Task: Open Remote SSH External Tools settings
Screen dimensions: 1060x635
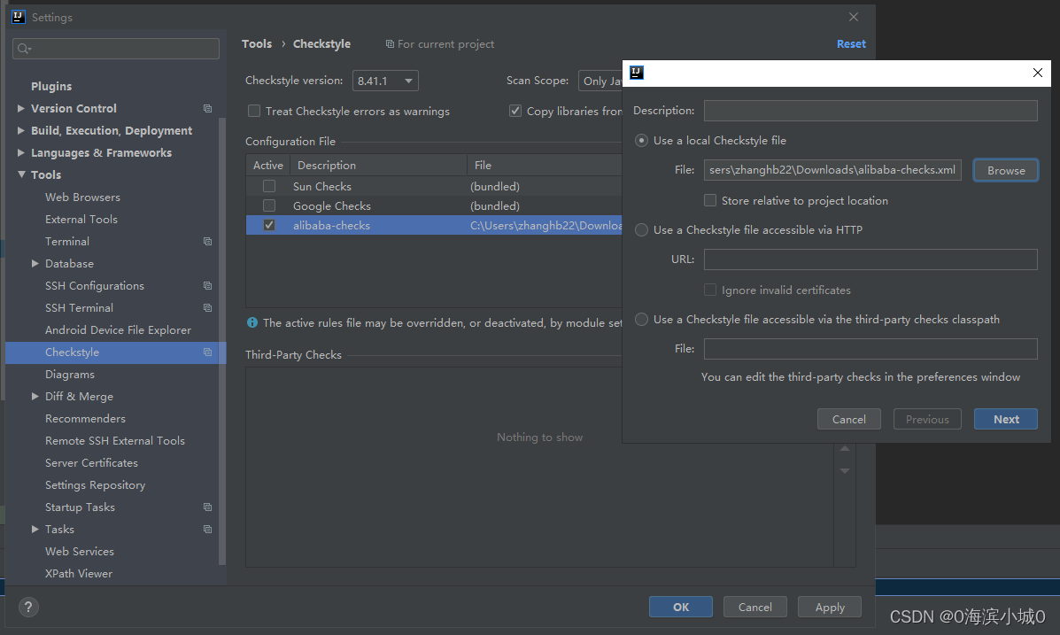Action: pos(115,441)
